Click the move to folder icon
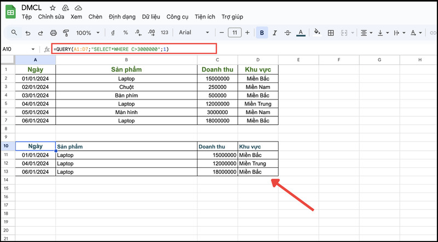Screen dimensions: 438x242 pos(65,8)
